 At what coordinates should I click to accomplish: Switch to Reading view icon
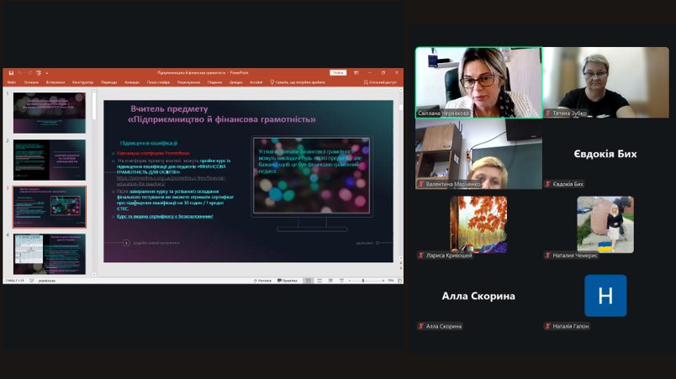(330, 281)
